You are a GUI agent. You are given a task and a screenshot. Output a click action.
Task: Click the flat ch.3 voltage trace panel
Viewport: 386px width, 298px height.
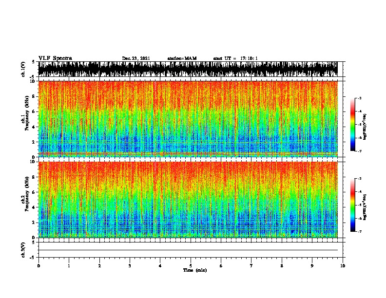(x=191, y=250)
